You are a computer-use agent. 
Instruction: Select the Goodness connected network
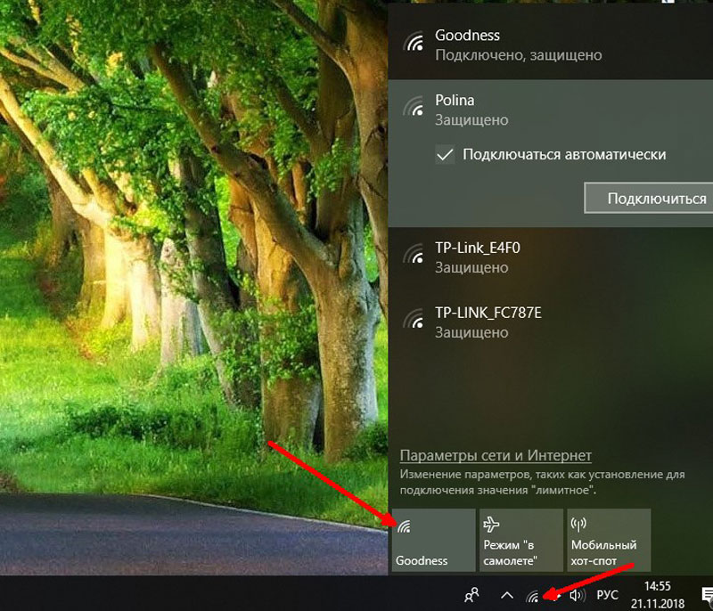550,45
